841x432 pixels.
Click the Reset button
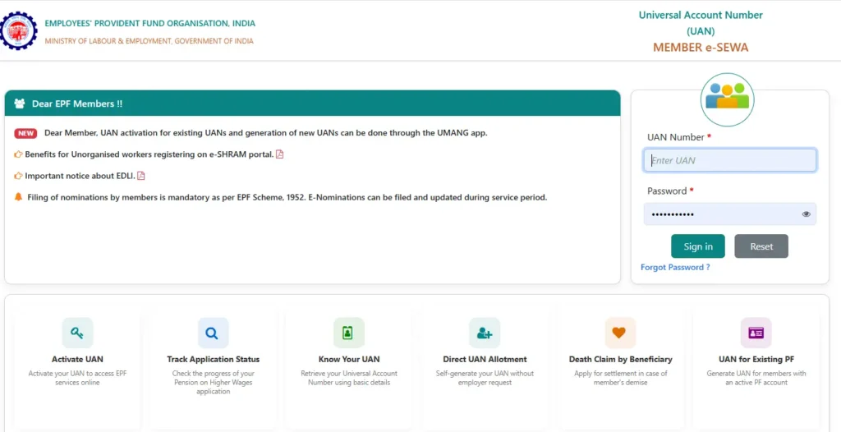click(761, 246)
